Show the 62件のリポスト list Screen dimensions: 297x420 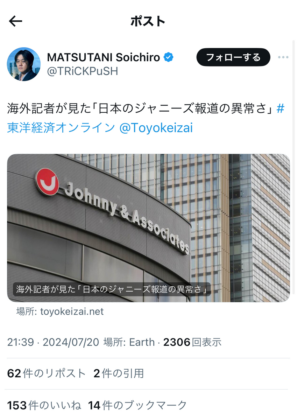(46, 373)
